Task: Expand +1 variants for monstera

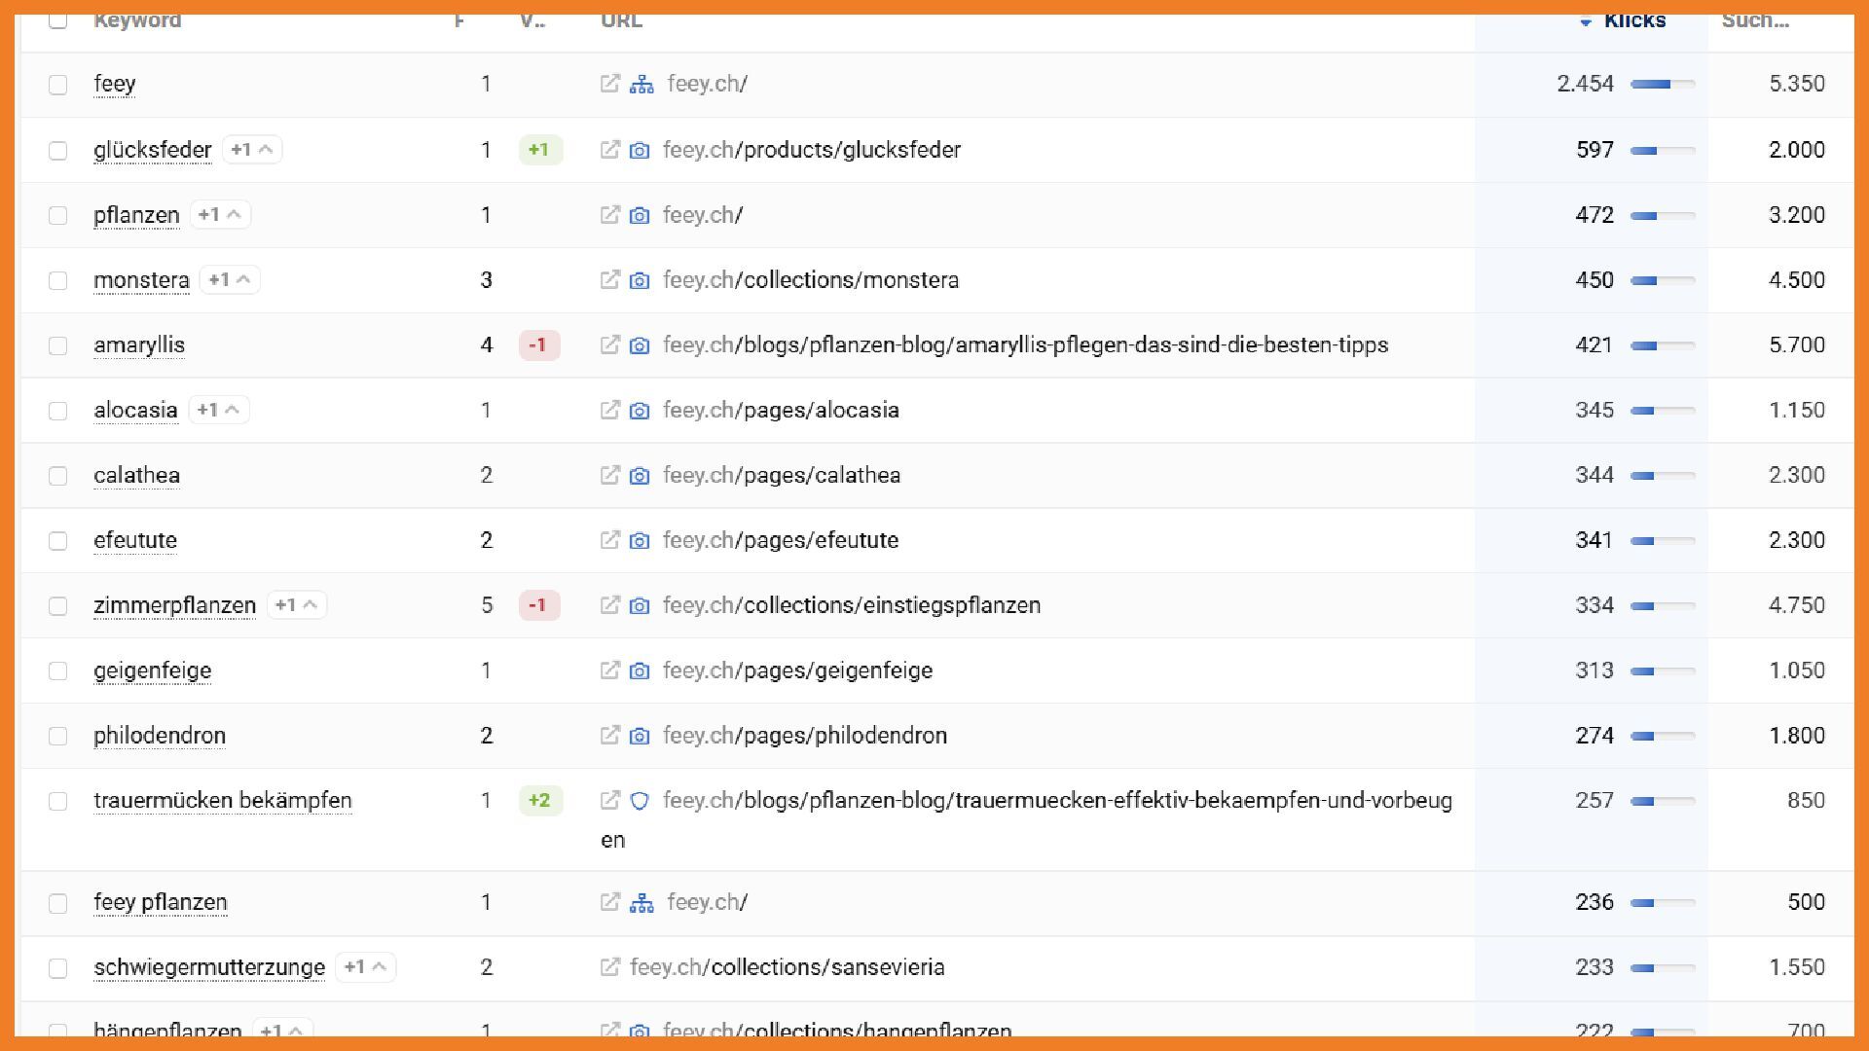Action: pos(230,280)
